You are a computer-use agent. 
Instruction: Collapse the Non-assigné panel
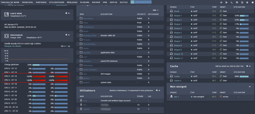tap(250, 87)
